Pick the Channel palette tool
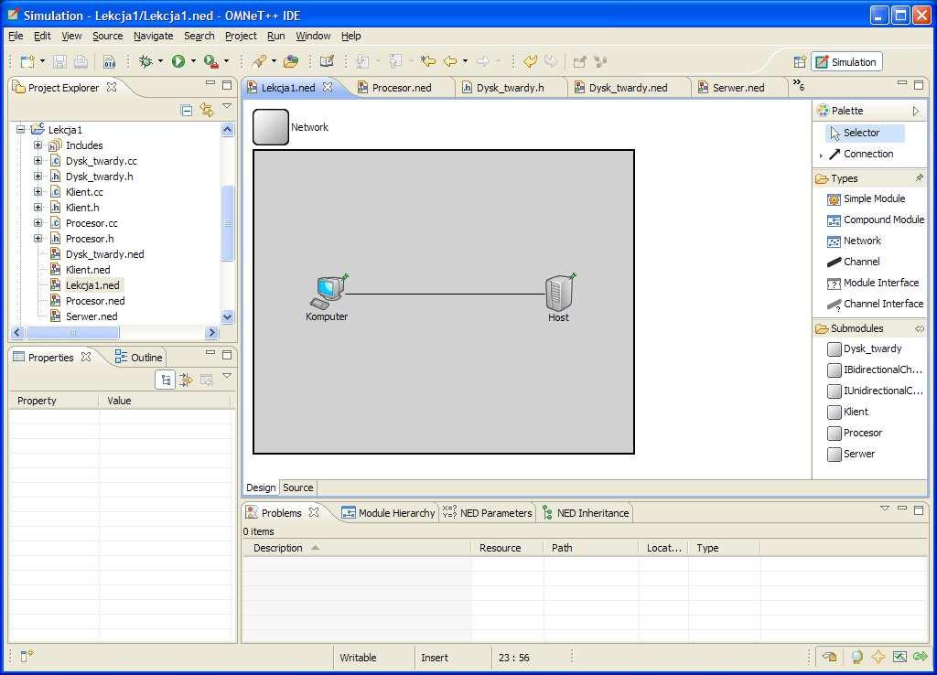The height and width of the screenshot is (675, 937). coord(854,262)
